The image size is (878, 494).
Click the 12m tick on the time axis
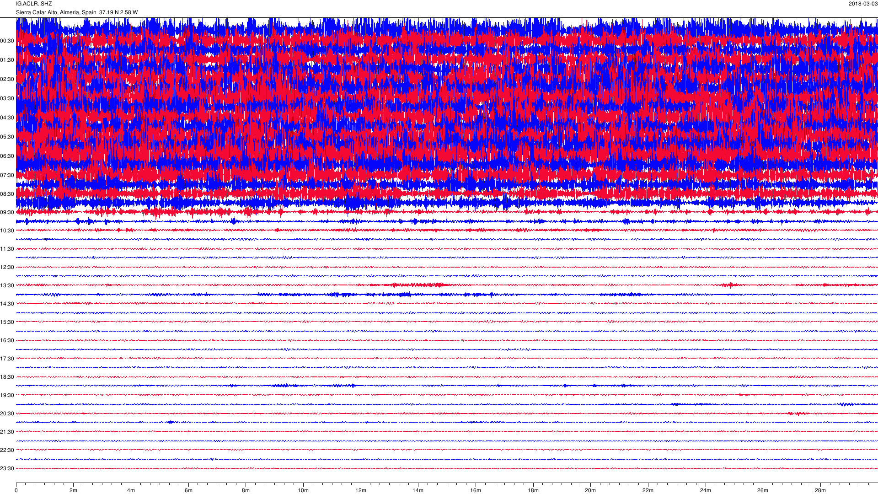[361, 491]
